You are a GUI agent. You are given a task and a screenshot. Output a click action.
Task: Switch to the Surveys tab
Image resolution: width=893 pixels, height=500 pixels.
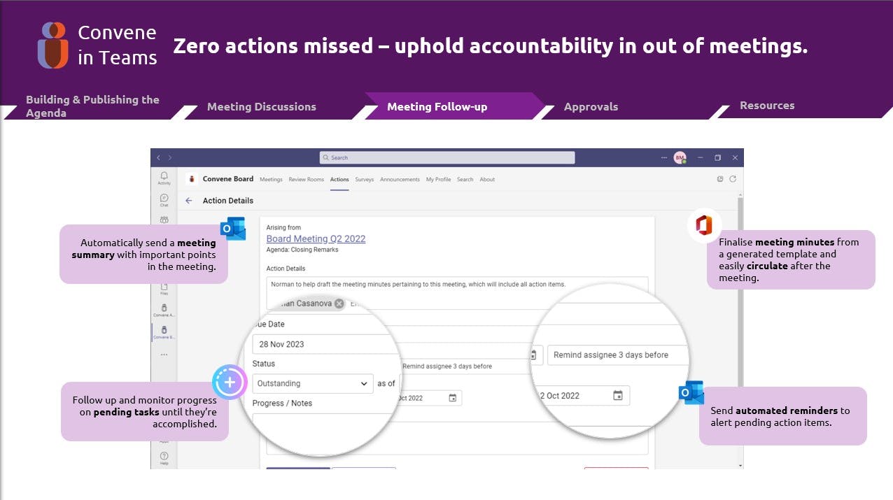tap(364, 180)
